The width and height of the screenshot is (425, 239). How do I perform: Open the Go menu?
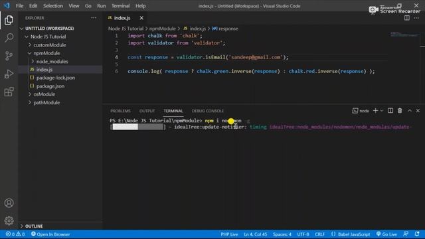pos(88,6)
